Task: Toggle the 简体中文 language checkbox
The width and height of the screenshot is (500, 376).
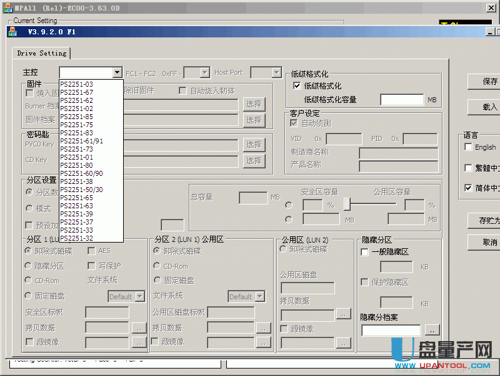Action: (x=469, y=188)
